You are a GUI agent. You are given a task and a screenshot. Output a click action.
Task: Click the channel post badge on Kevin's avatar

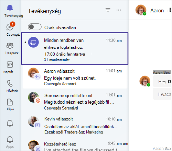click(37, 125)
